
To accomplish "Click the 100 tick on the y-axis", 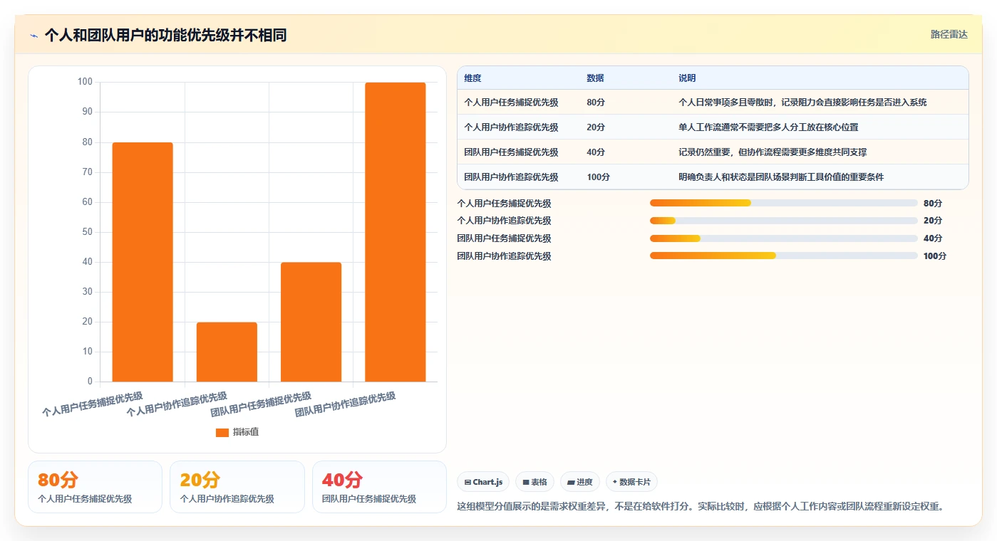I will [x=85, y=82].
